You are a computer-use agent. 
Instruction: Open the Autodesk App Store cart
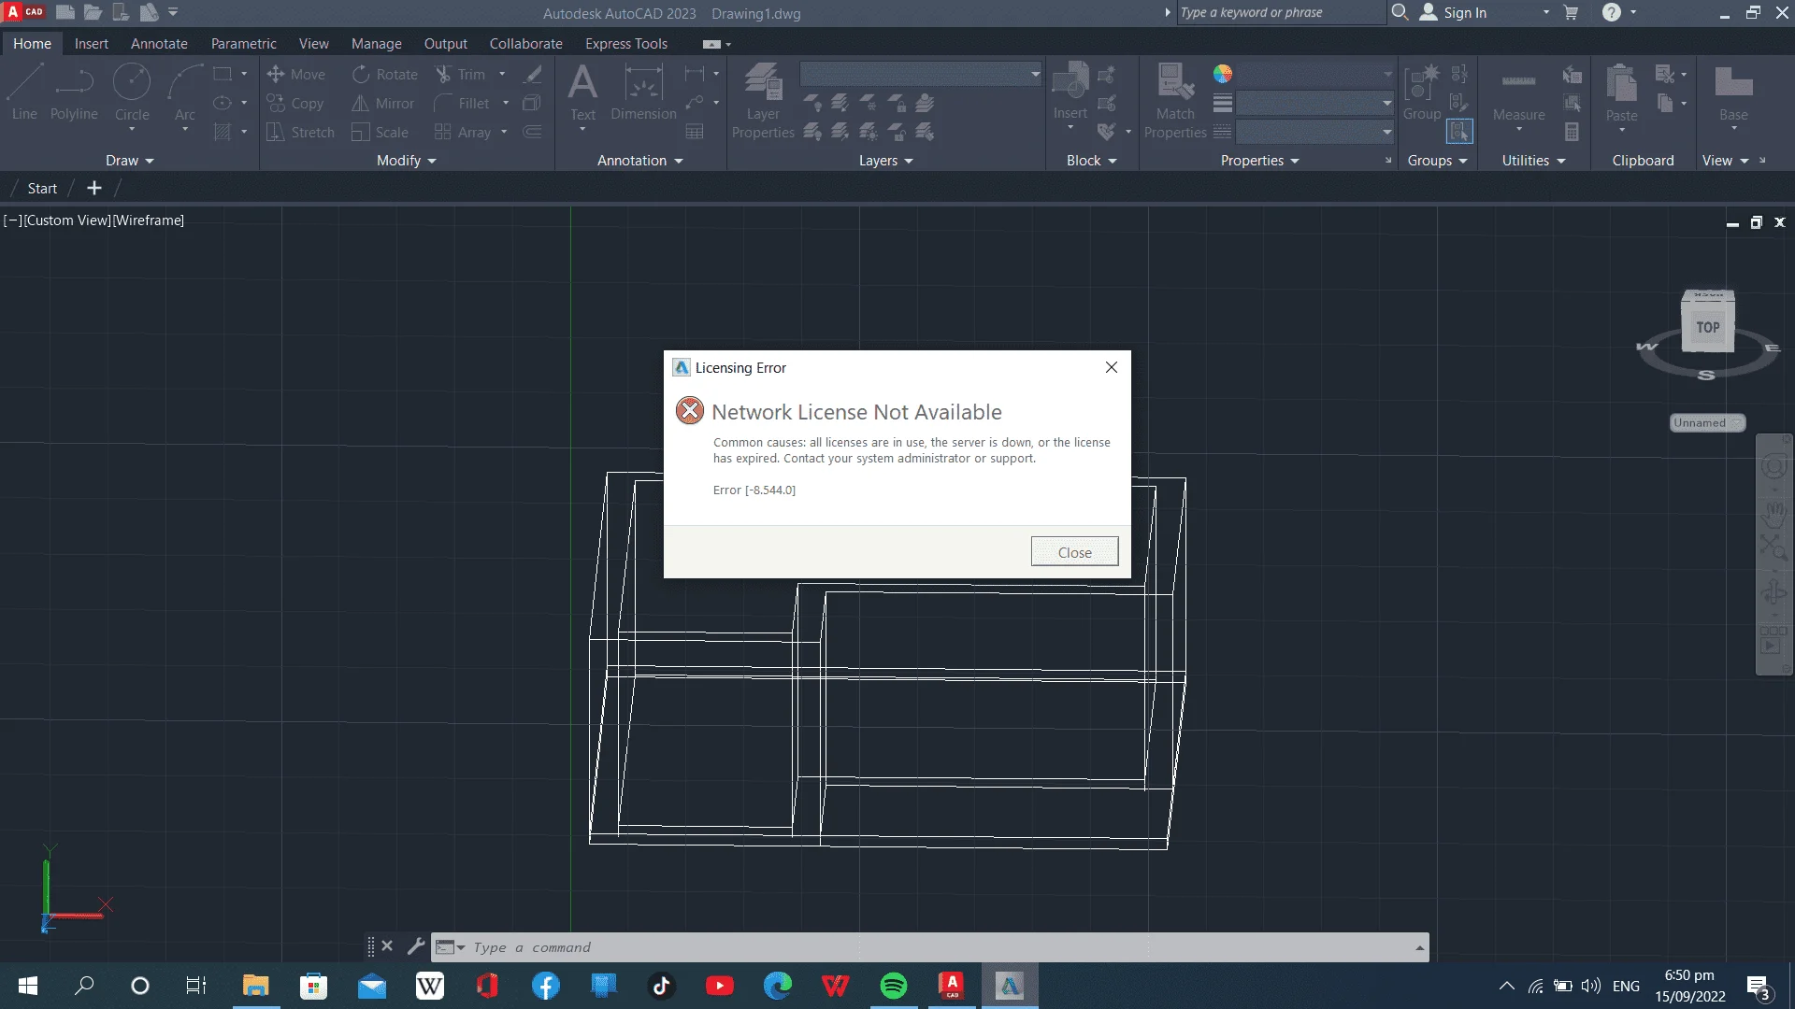pyautogui.click(x=1571, y=12)
